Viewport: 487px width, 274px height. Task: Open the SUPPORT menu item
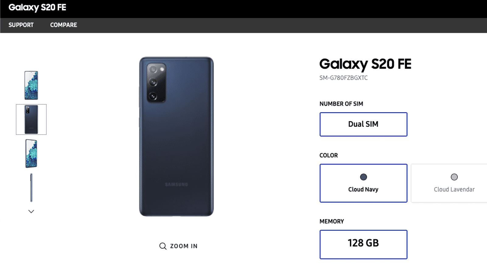click(21, 25)
